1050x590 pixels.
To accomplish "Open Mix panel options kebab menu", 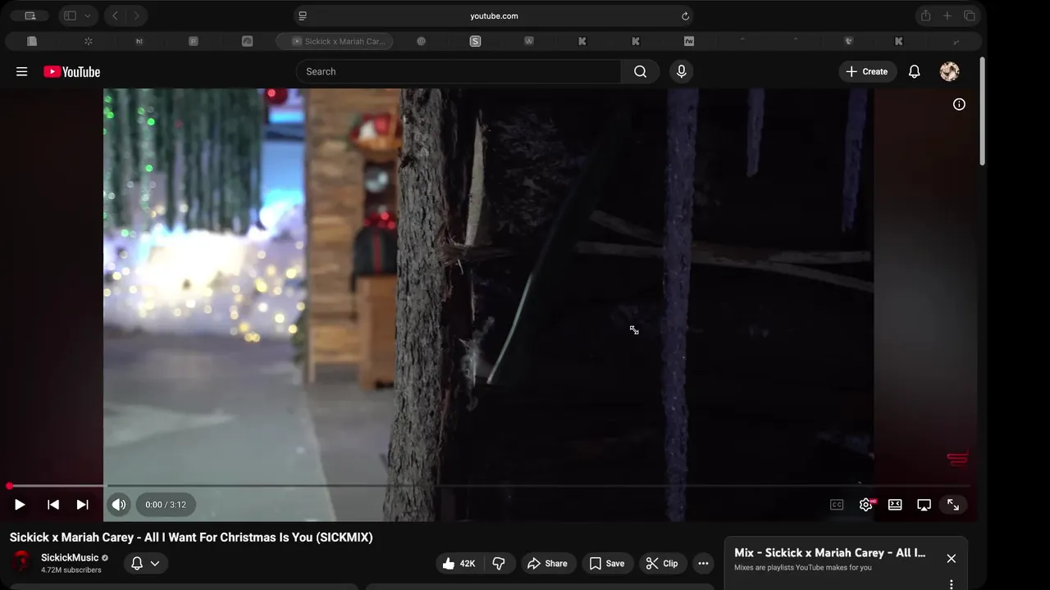I will (x=951, y=584).
